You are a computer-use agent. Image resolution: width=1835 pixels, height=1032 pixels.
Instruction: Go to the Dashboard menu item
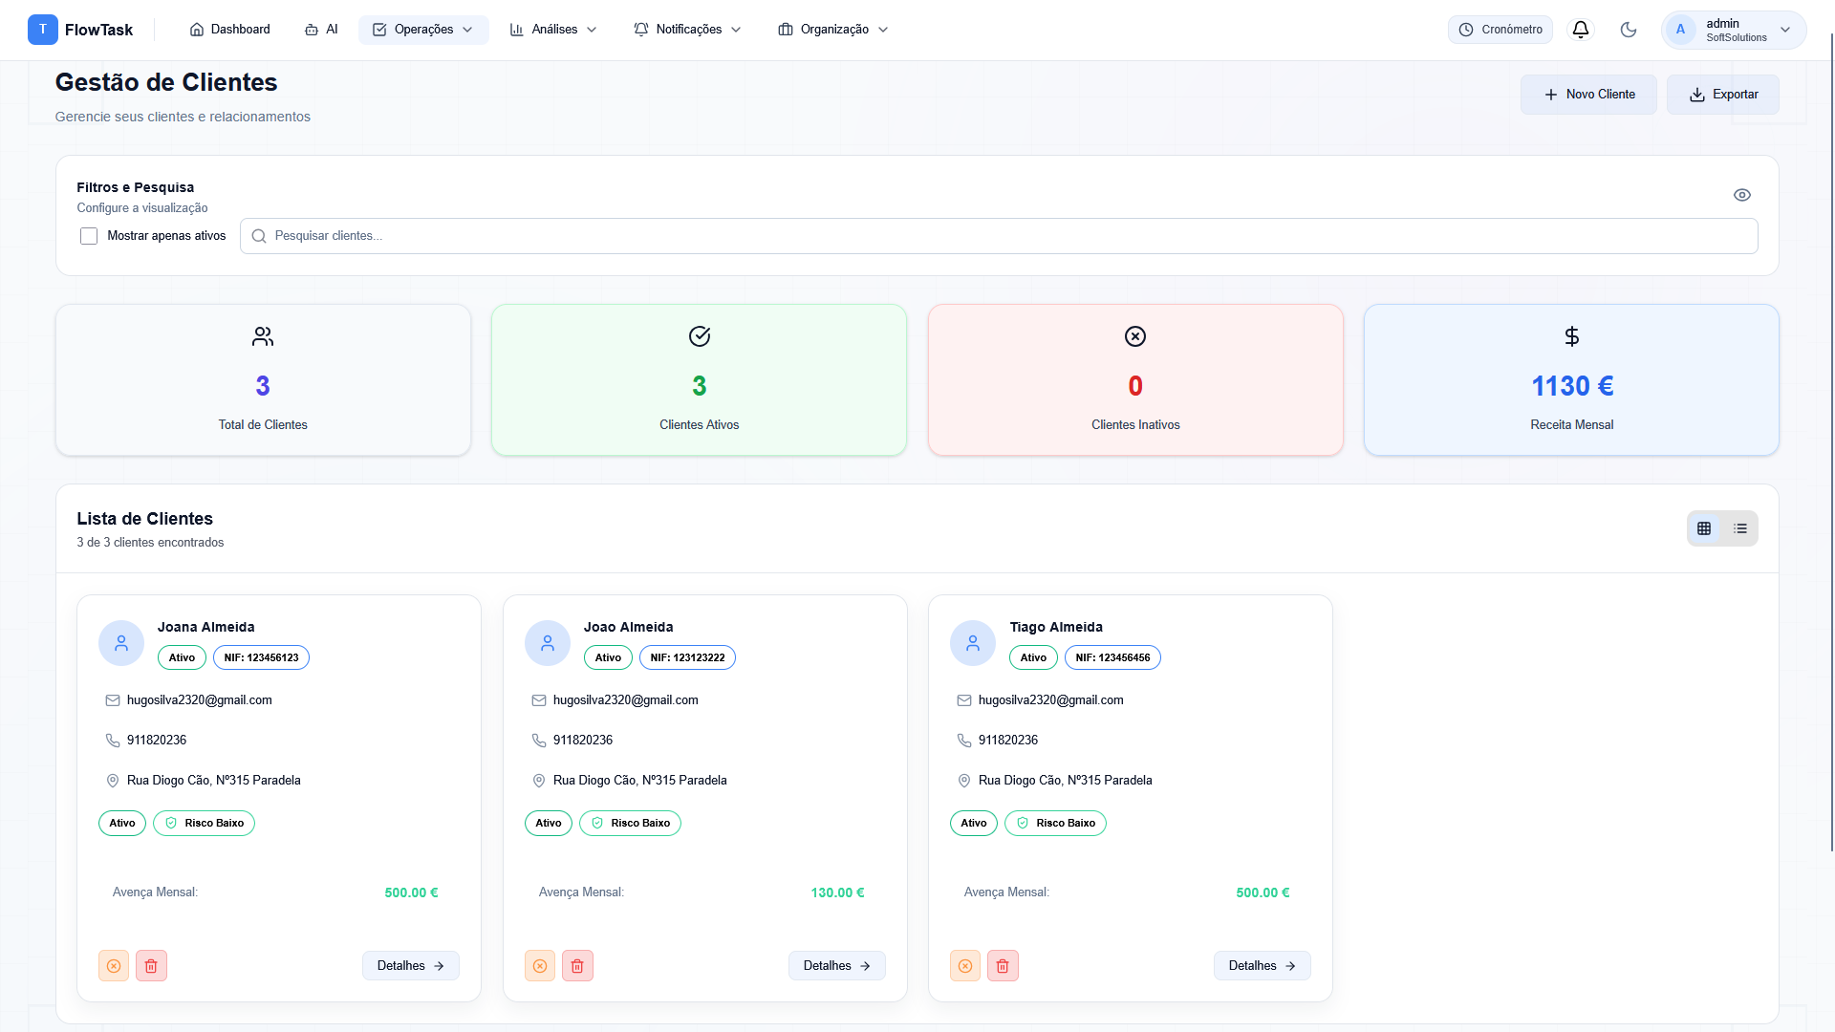230,30
